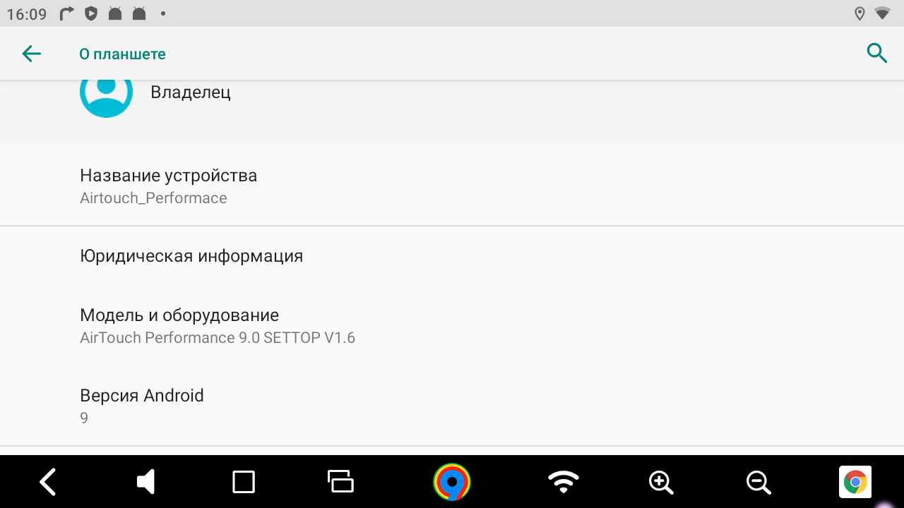Screen dimensions: 904x508
Task: Open Модель и оборудование details
Action: tap(452, 325)
